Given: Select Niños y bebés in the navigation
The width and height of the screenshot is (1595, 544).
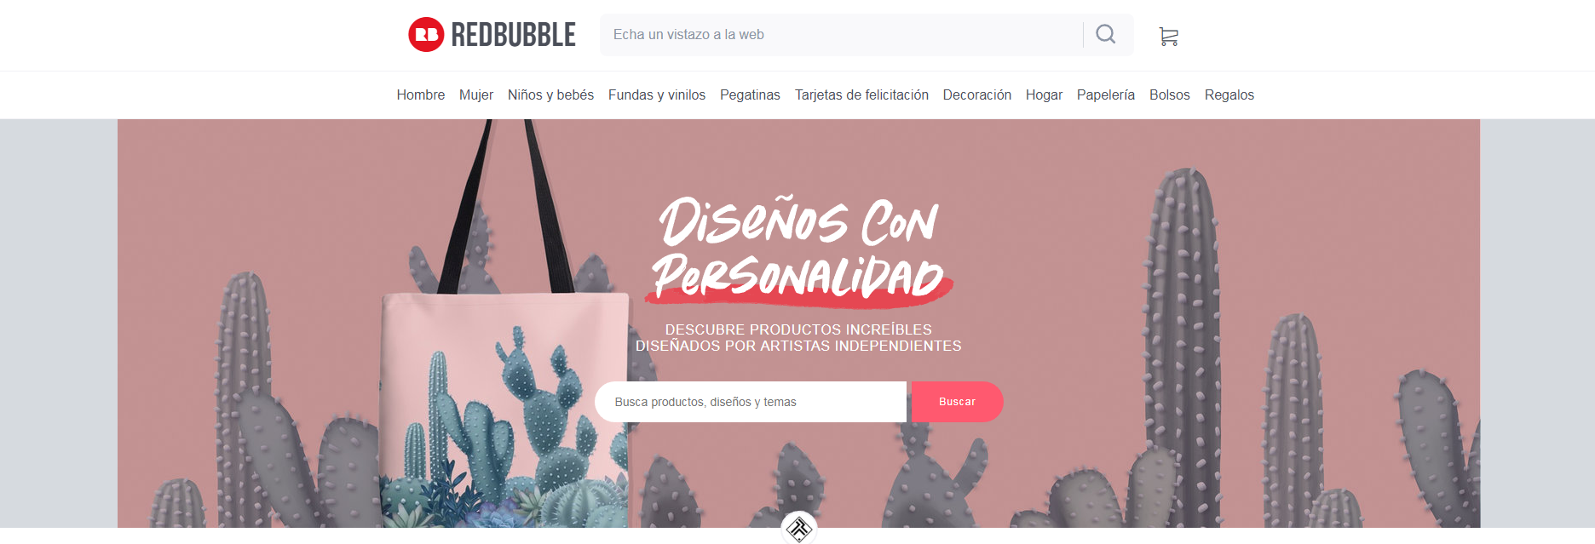Looking at the screenshot, I should (x=551, y=94).
